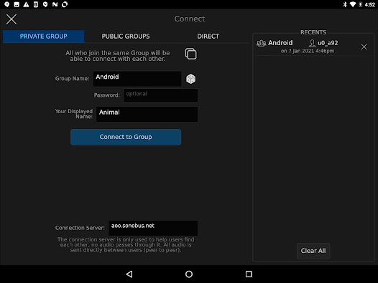This screenshot has width=378, height=283.
Task: Tap the group icon beside Android in Recents
Action: pyautogui.click(x=262, y=43)
